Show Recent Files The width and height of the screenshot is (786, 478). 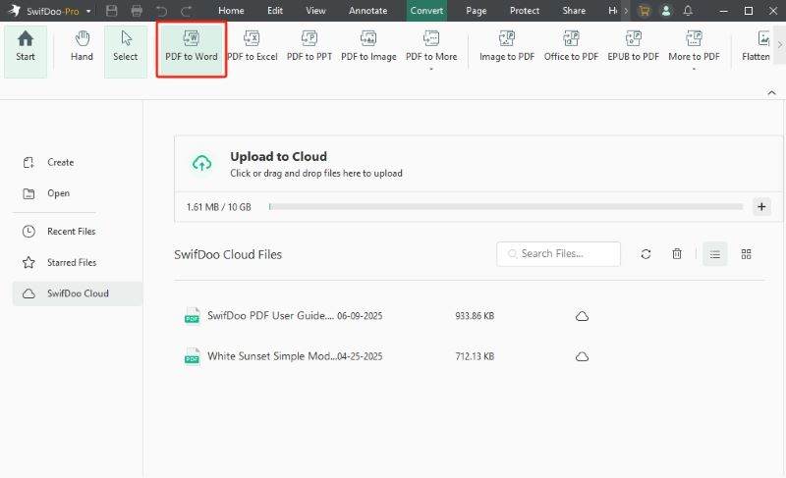[x=59, y=232]
